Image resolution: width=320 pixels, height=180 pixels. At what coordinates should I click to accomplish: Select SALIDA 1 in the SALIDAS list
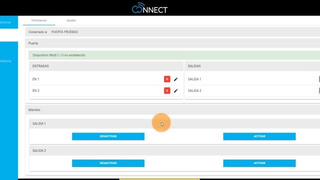(194, 79)
